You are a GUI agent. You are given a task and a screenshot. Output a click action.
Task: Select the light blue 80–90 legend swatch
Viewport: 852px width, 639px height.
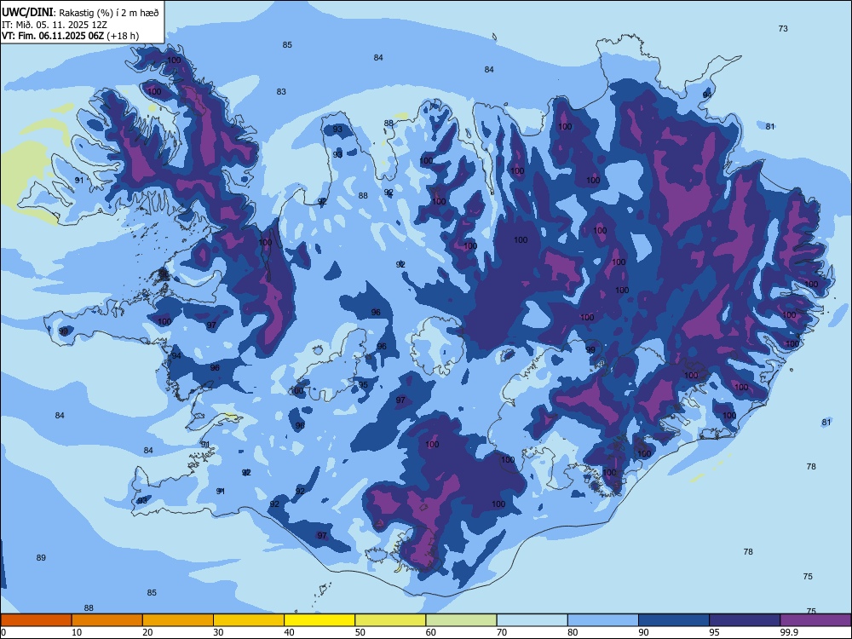[x=603, y=620]
